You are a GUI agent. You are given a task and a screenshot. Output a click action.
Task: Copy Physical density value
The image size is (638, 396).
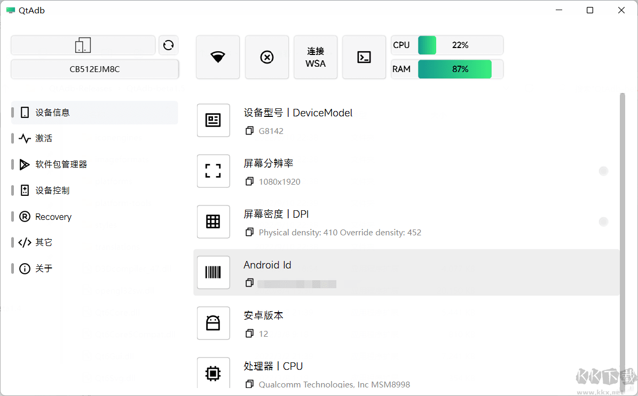(x=249, y=232)
